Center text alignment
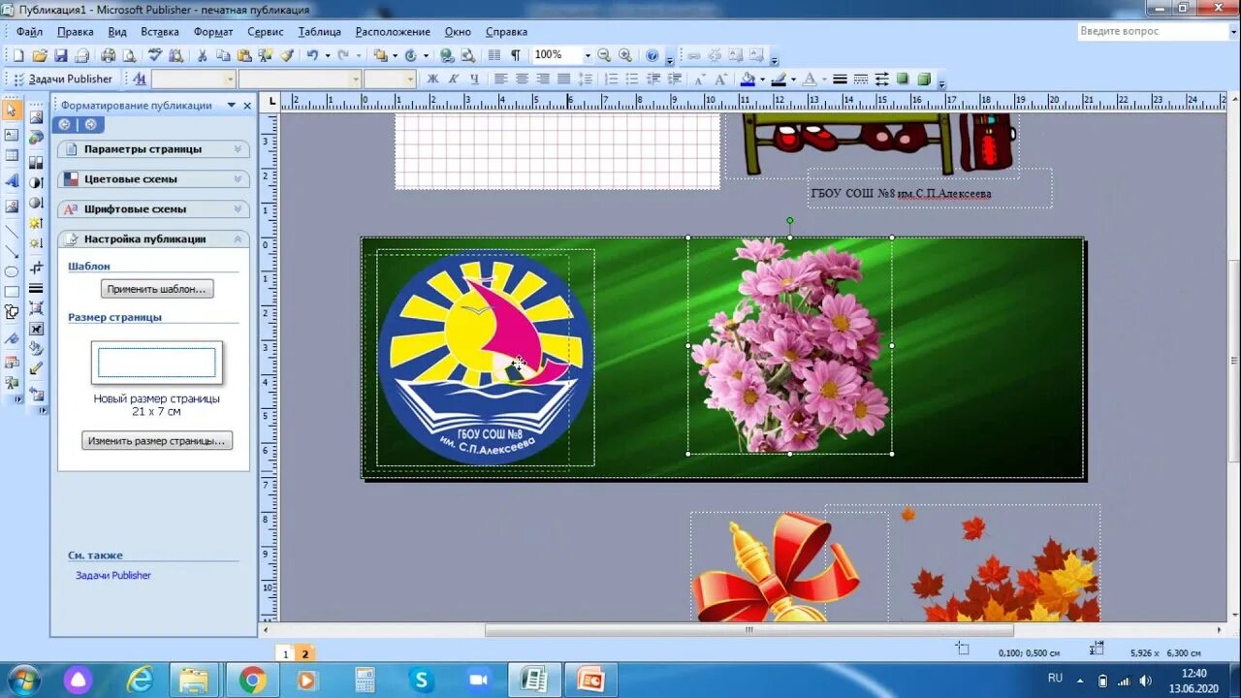The width and height of the screenshot is (1241, 698). pyautogui.click(x=522, y=79)
